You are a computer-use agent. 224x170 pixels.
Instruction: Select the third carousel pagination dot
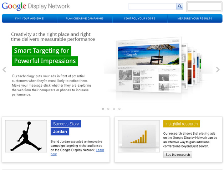click(114, 109)
